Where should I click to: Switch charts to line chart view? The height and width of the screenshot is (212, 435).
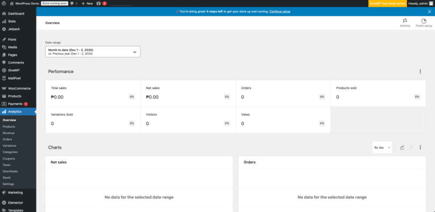(402, 148)
